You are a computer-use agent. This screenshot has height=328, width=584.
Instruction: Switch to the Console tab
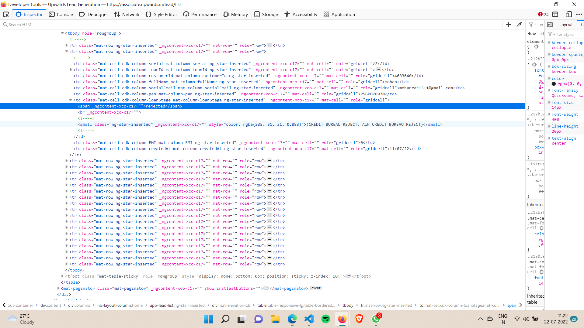pos(61,14)
